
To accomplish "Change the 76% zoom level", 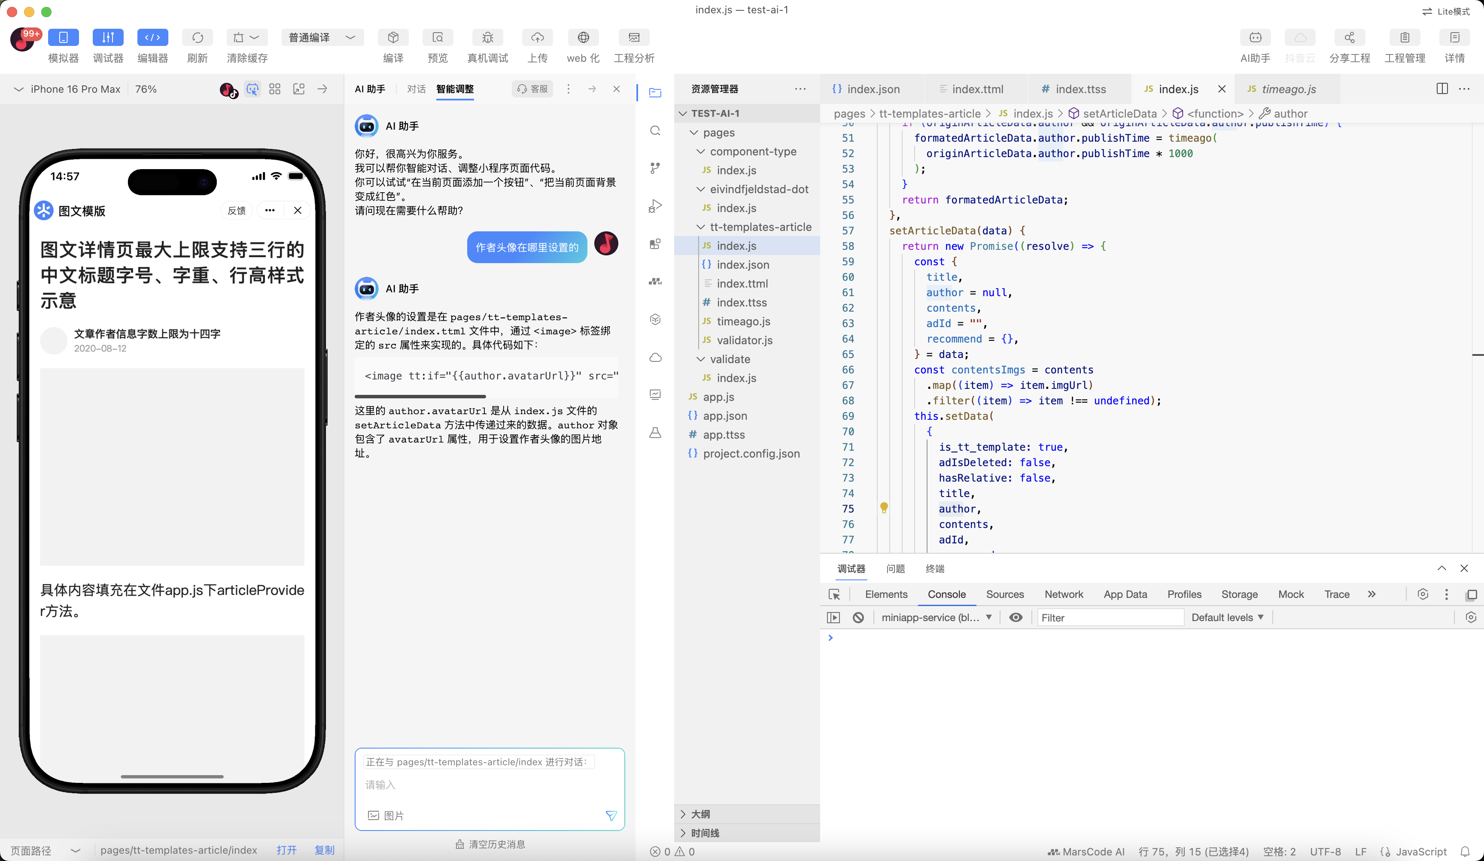I will point(146,89).
